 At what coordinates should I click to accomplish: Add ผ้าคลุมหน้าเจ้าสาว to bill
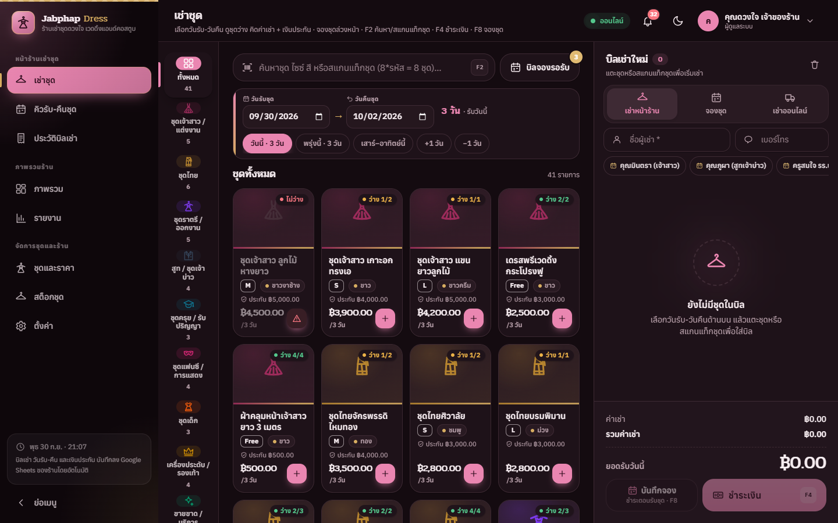point(297,474)
